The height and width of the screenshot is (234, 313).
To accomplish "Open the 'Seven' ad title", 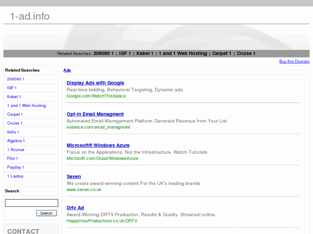I will tap(74, 176).
